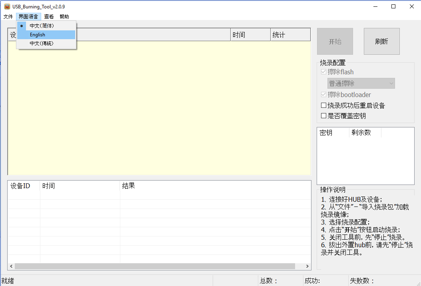The width and height of the screenshot is (421, 286).
Task: Click the 刷新 button
Action: (x=381, y=41)
